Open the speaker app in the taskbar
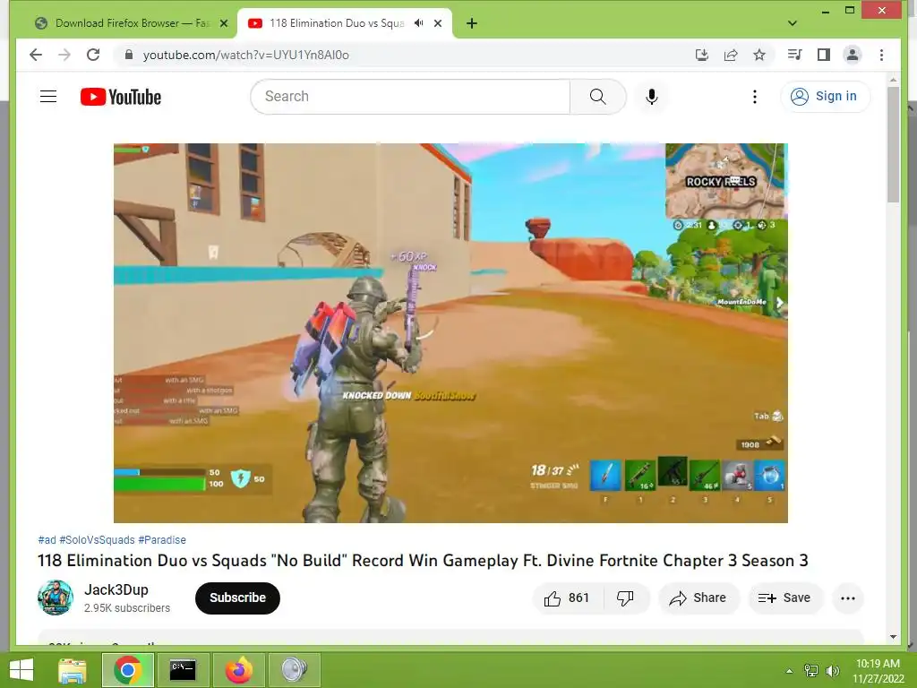The width and height of the screenshot is (917, 688). (x=294, y=670)
